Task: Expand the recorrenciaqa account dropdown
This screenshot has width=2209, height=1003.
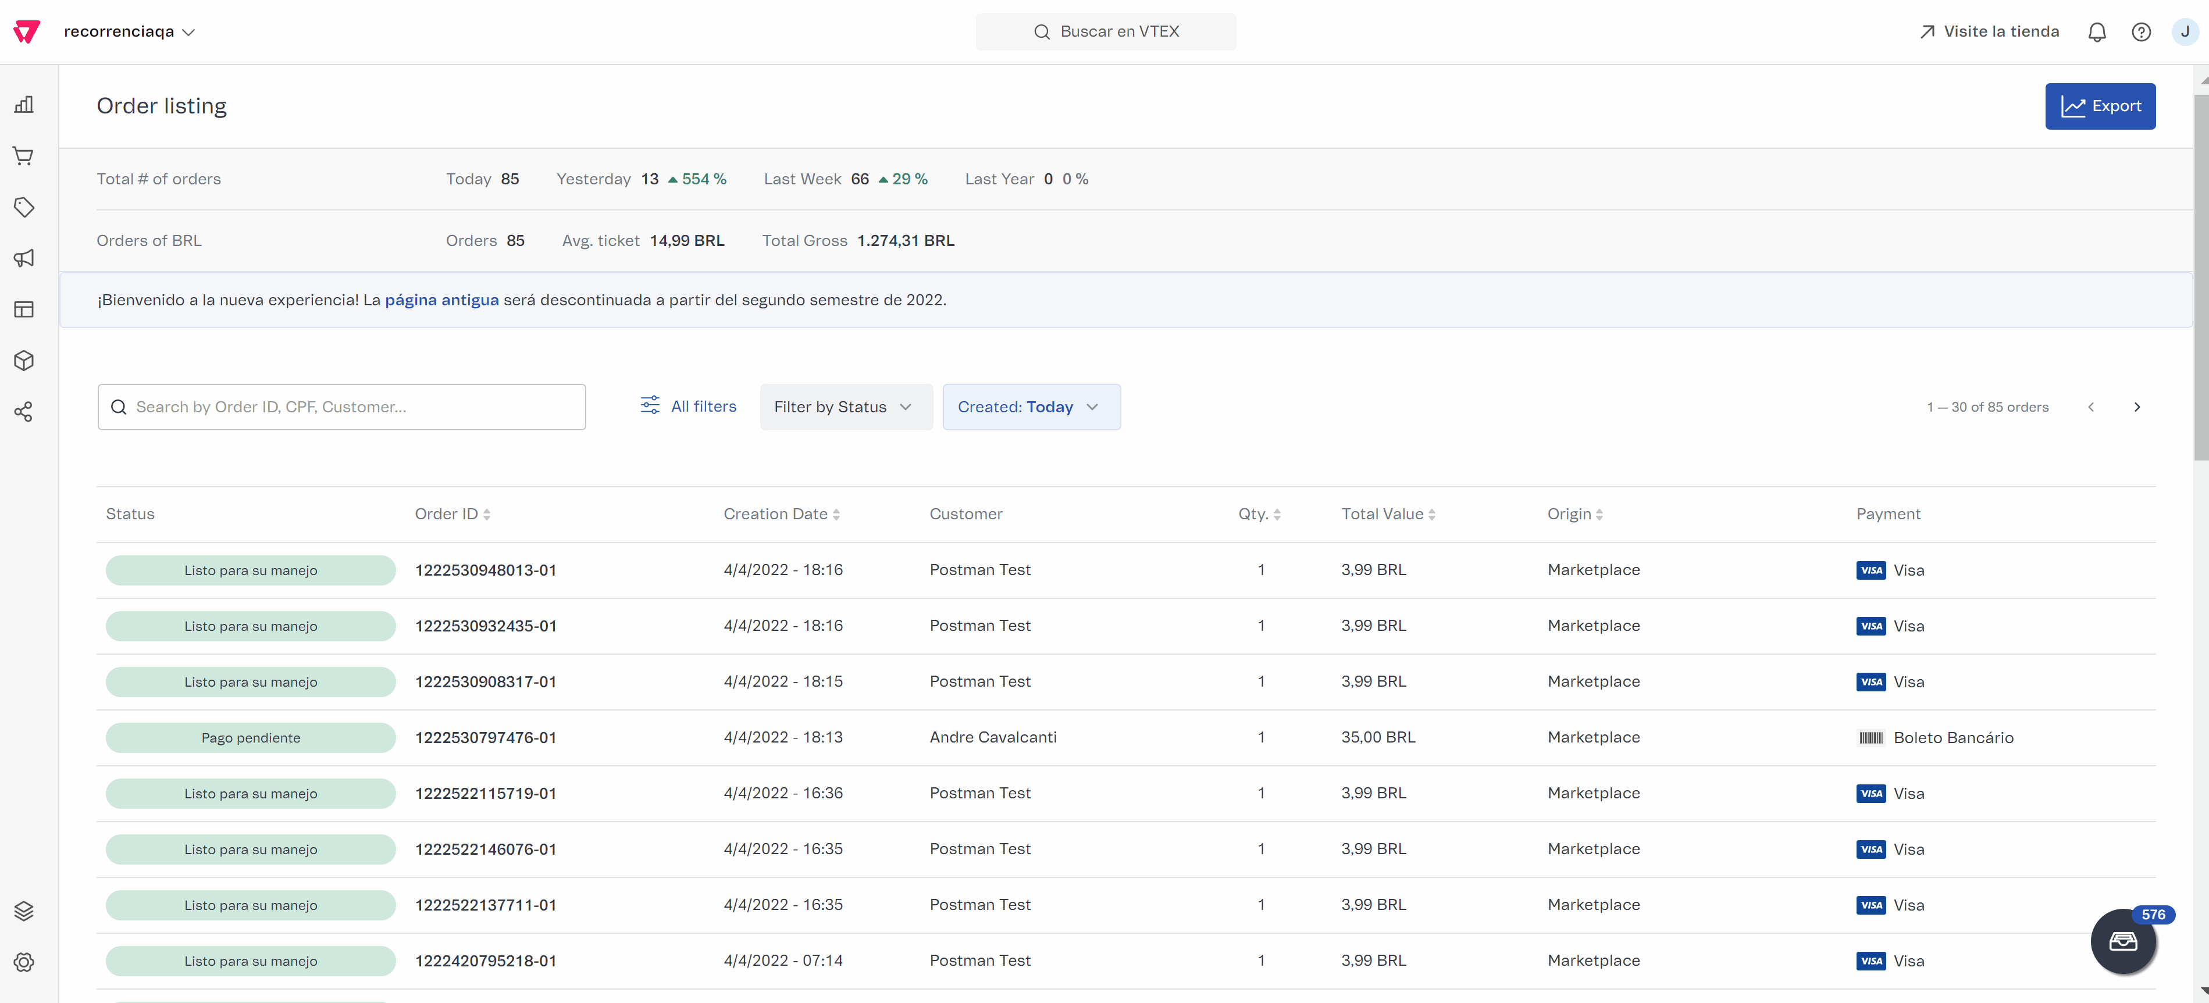Action: coord(130,32)
